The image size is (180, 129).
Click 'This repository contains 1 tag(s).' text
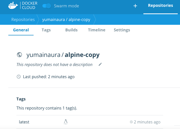point(47,108)
